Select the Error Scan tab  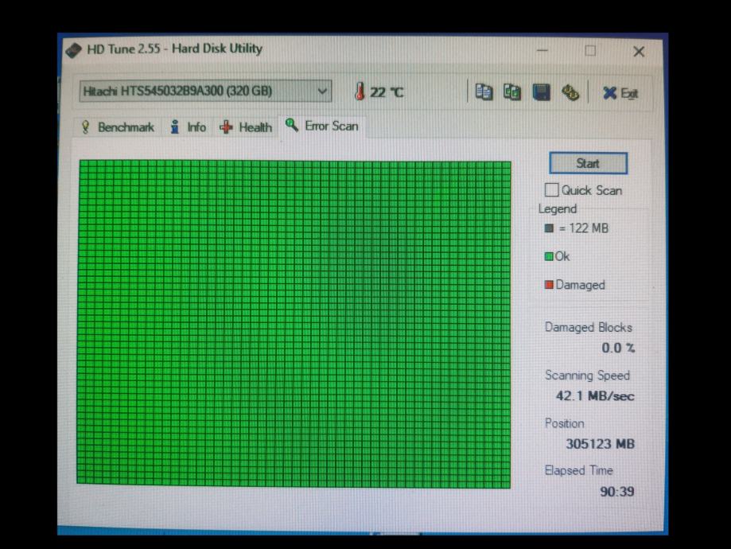pos(322,126)
